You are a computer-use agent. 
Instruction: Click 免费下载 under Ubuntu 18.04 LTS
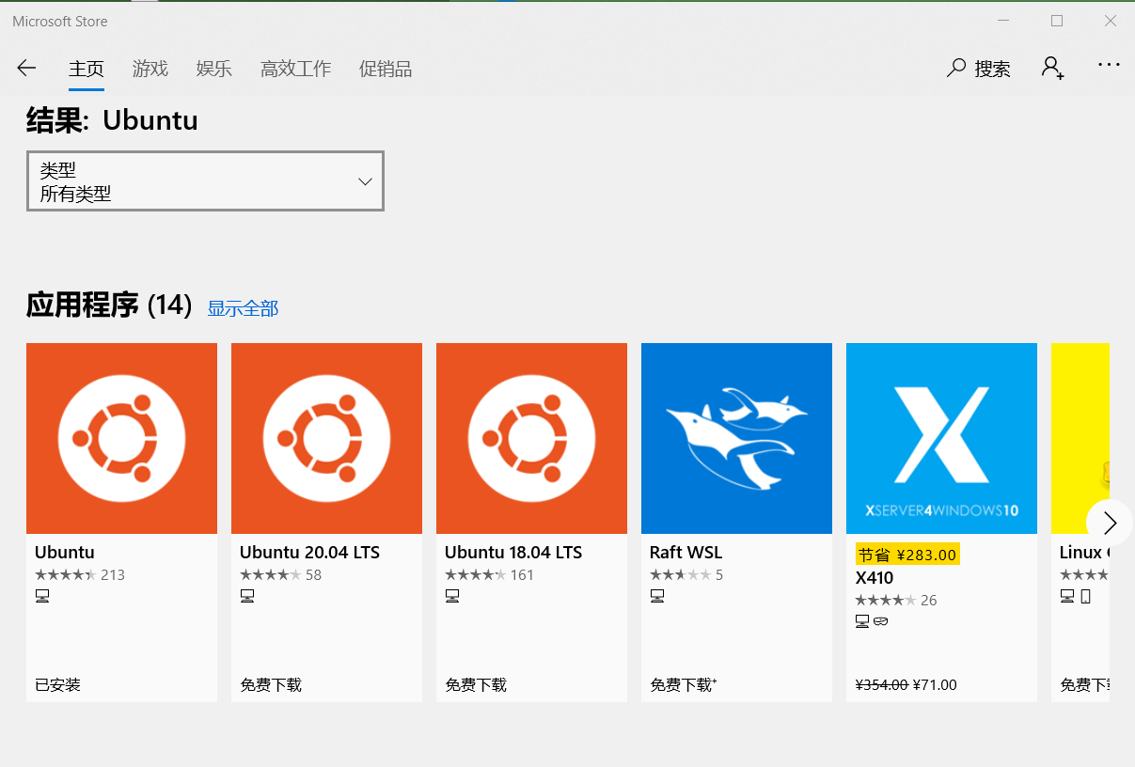pyautogui.click(x=476, y=685)
